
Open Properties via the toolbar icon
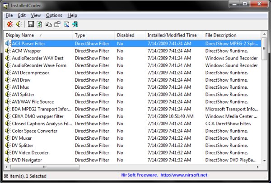pos(57,24)
